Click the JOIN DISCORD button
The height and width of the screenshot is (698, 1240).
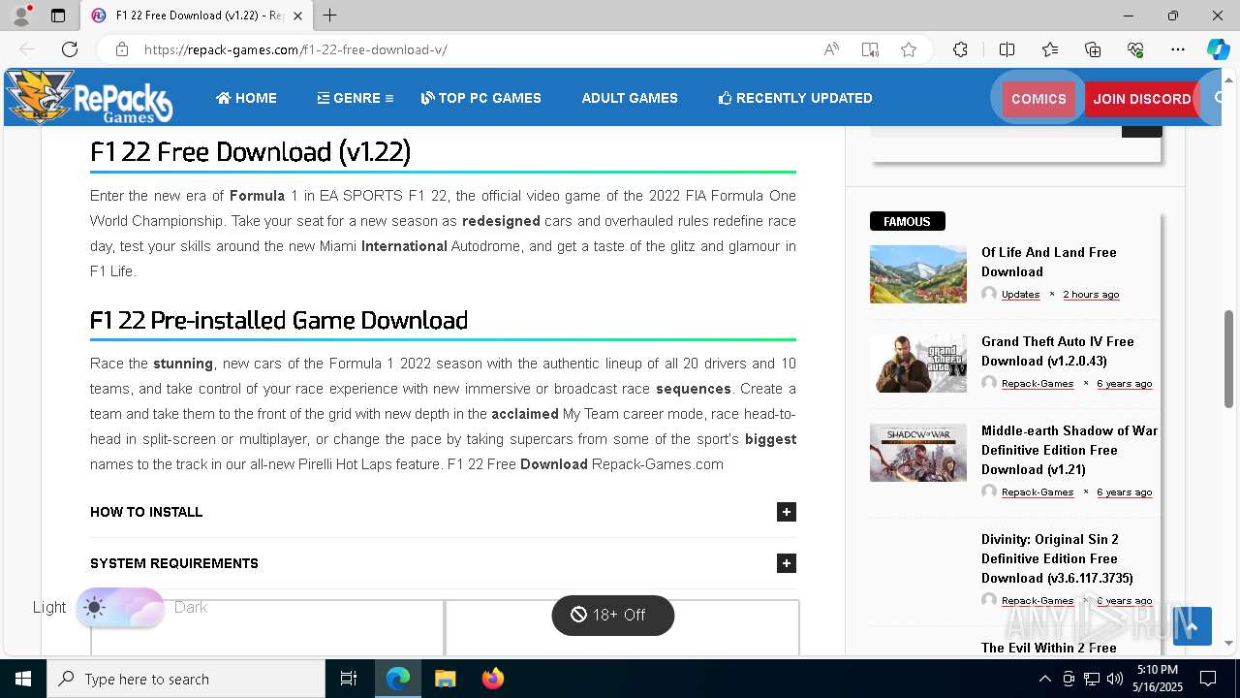1142,99
